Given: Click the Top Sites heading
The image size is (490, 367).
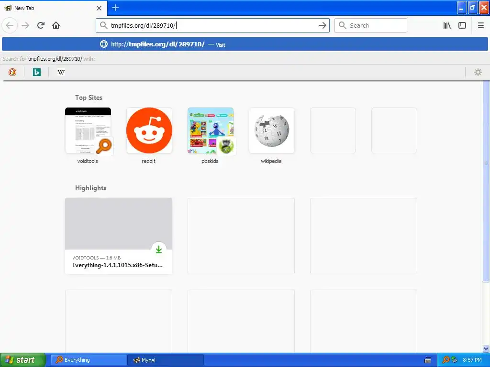Looking at the screenshot, I should (x=89, y=97).
